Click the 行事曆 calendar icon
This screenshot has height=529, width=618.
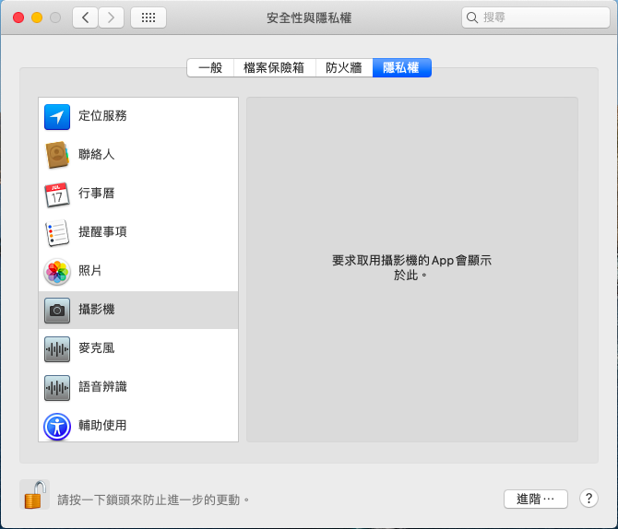click(x=57, y=194)
